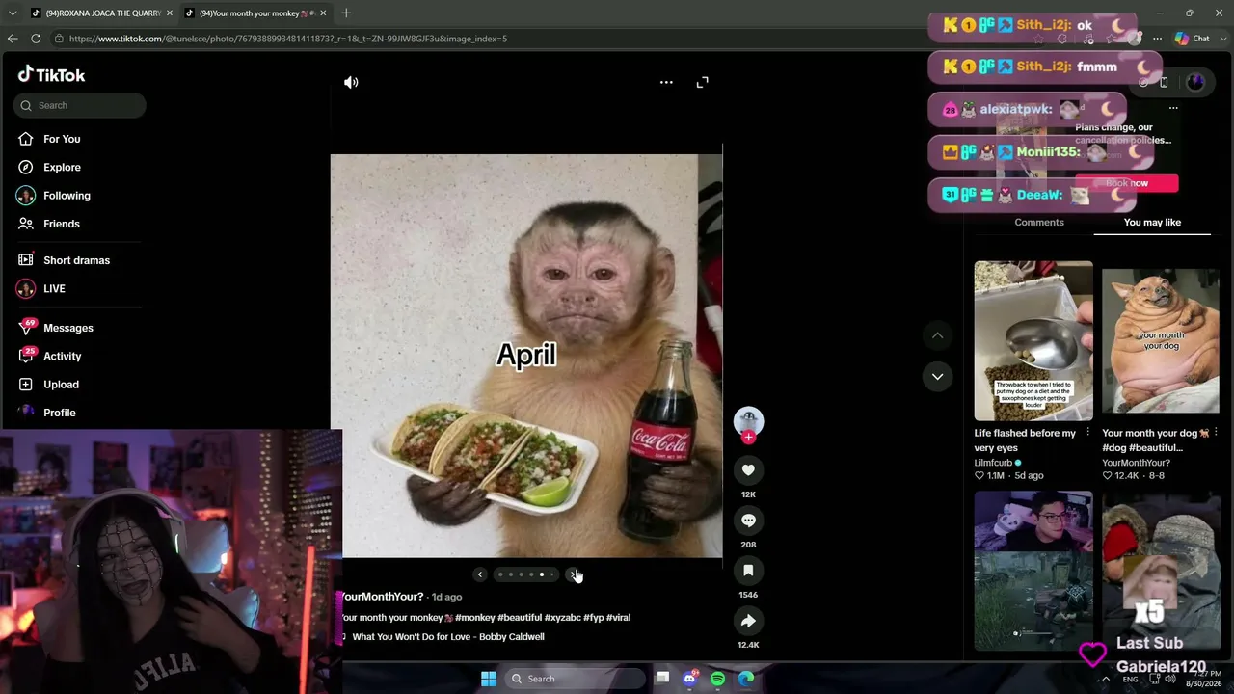
Task: Click the ENG language indicator
Action: coord(1130,679)
